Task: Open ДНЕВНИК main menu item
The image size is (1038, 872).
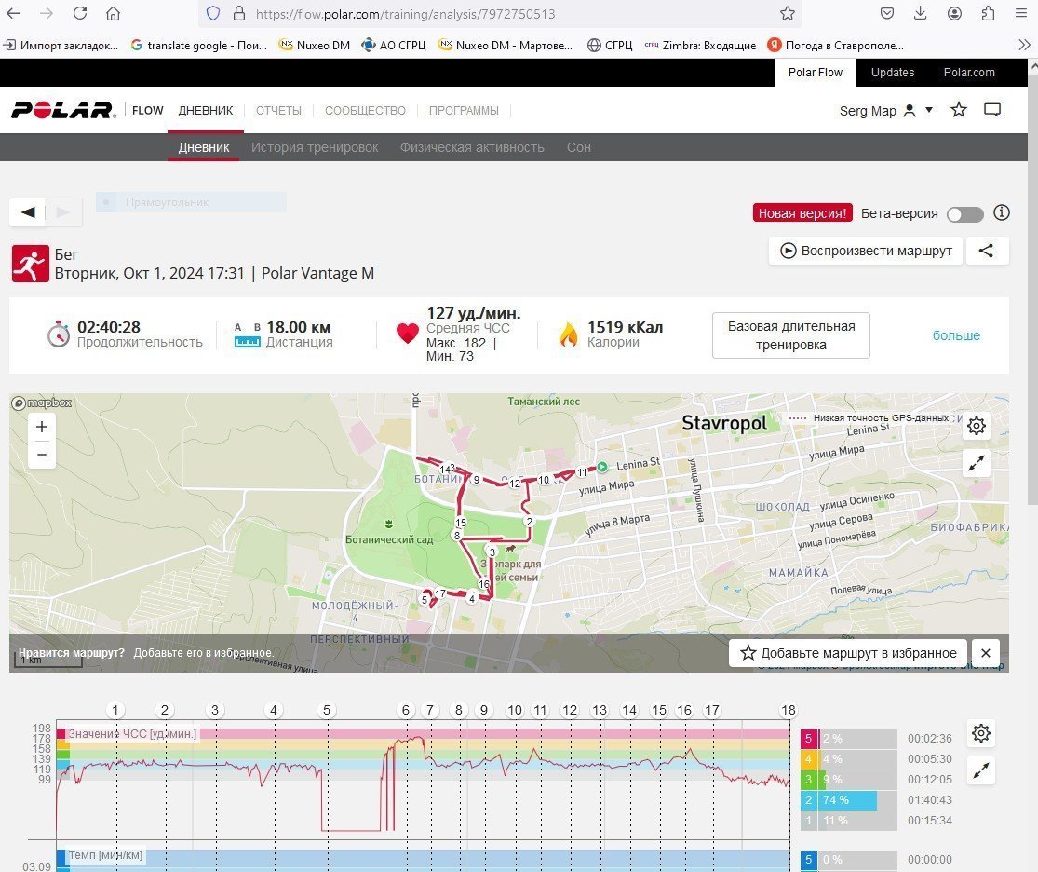Action: click(205, 111)
